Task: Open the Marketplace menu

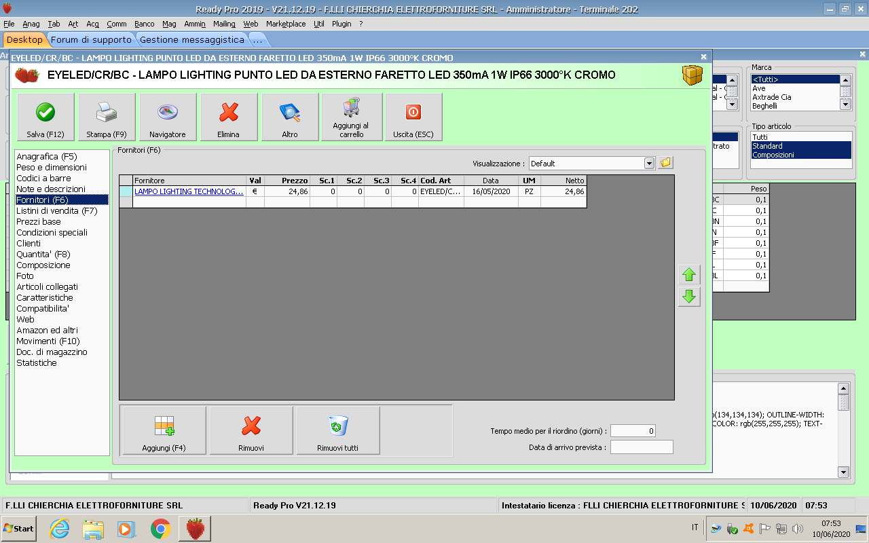Action: [286, 24]
